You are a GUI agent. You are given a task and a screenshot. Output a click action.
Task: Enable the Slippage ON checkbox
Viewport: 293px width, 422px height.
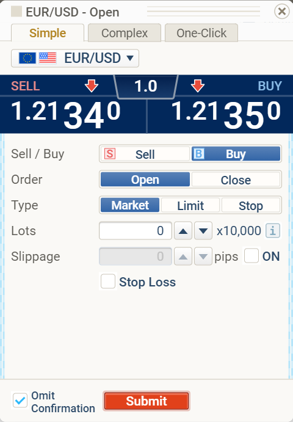coord(251,256)
